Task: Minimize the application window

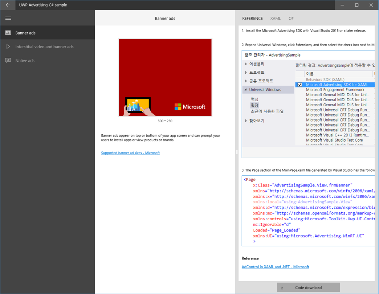Action: 342,5
